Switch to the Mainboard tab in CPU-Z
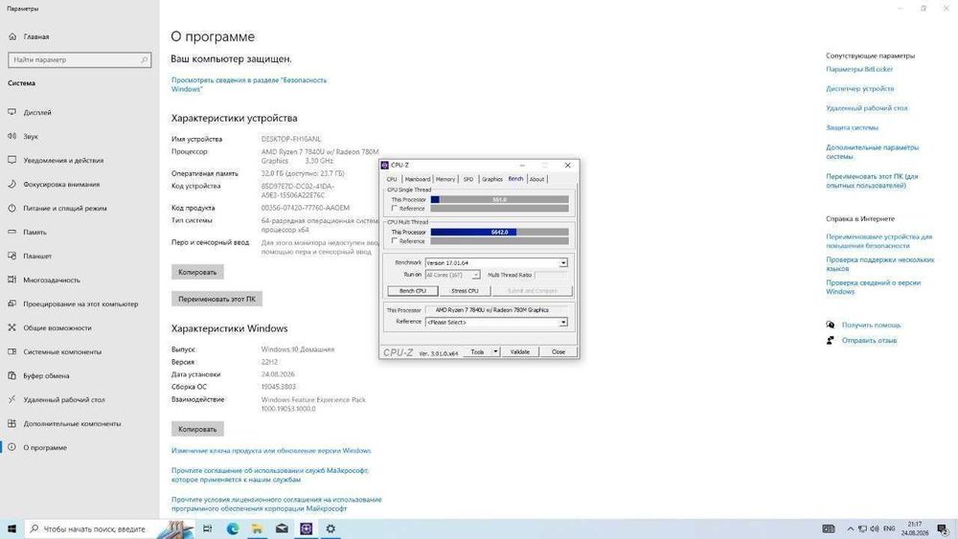The height and width of the screenshot is (539, 958). [x=418, y=179]
